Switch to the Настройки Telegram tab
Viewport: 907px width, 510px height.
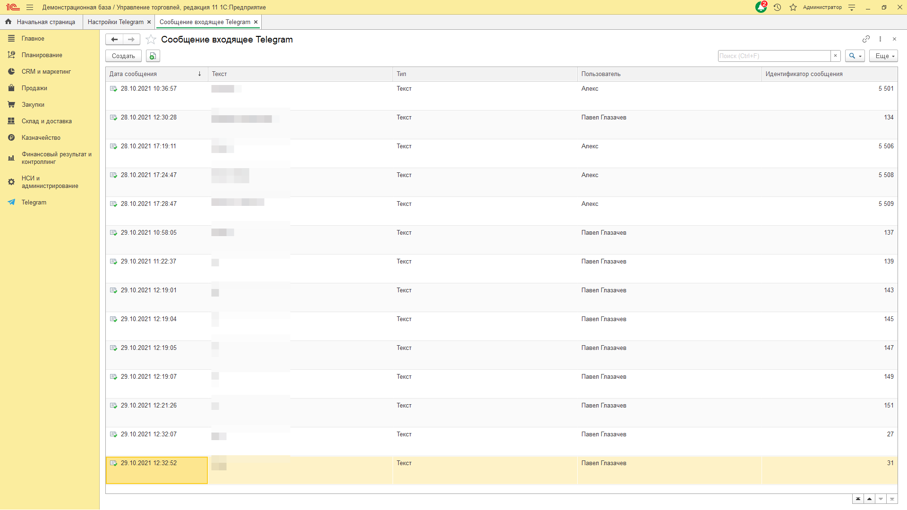point(115,22)
